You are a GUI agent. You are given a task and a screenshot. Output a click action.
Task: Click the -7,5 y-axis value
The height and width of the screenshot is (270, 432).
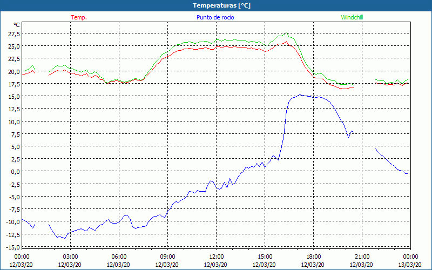(x=15, y=210)
